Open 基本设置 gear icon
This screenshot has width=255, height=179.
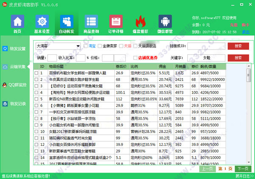(42, 21)
